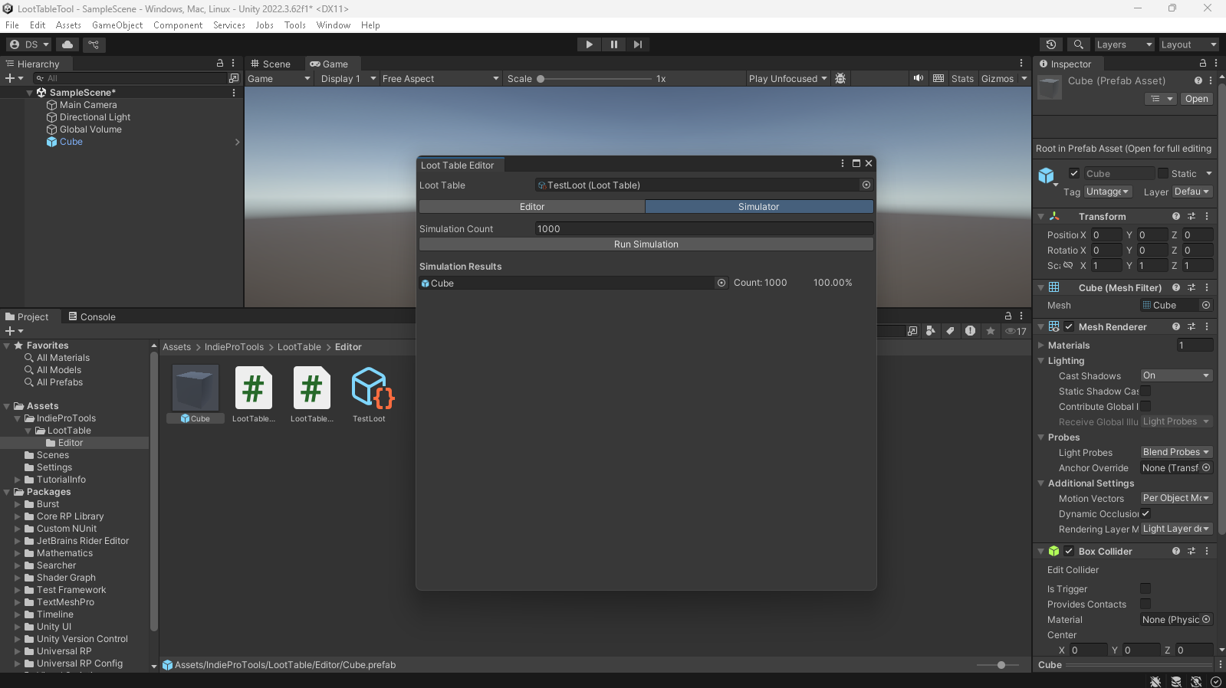Open the Light Probes Blend Probes dropdown
1226x688 pixels.
pyautogui.click(x=1176, y=452)
